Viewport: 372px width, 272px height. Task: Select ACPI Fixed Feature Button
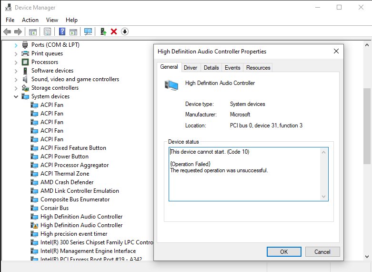pos(73,148)
